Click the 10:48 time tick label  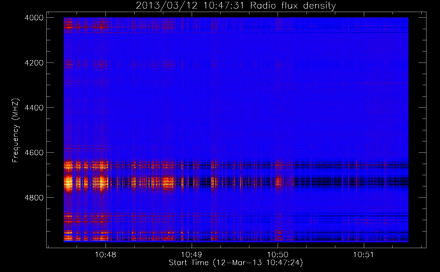click(x=106, y=255)
